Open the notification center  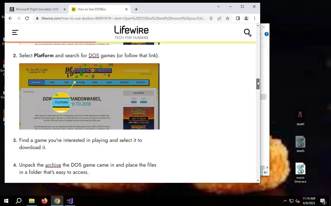tap(323, 201)
